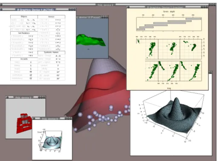Click the 'Arrows' table header

pyautogui.click(x=51, y=17)
